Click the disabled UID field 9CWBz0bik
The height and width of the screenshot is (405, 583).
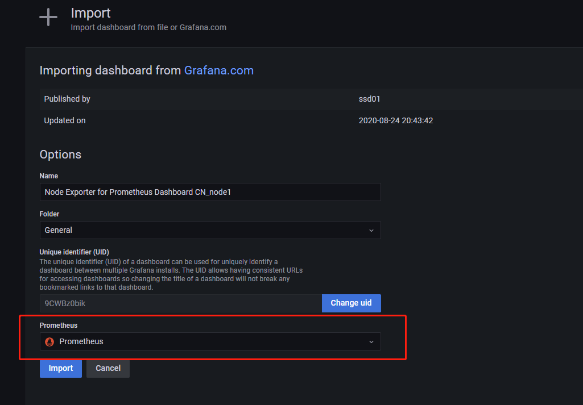[x=181, y=303]
